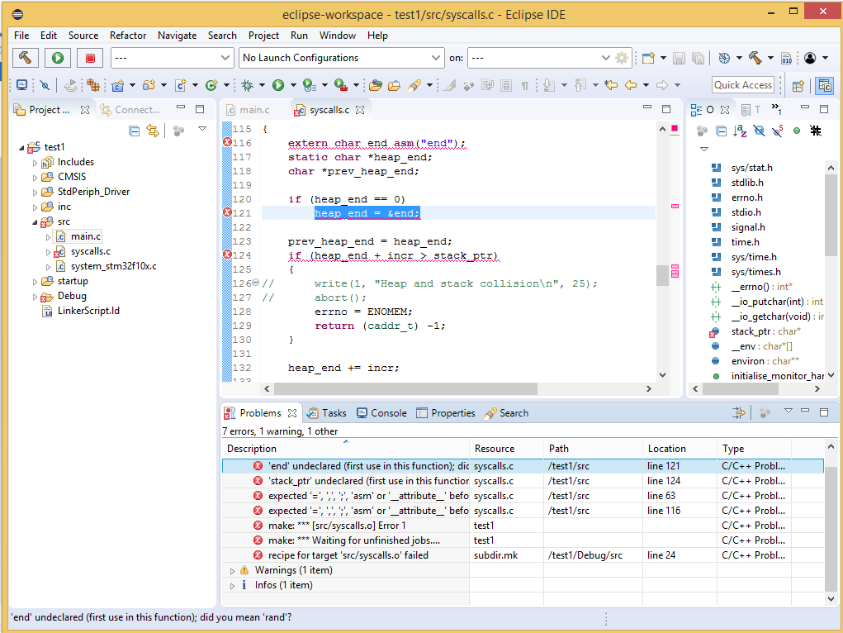843x633 pixels.
Task: Switch to the Search tab
Action: coord(506,413)
